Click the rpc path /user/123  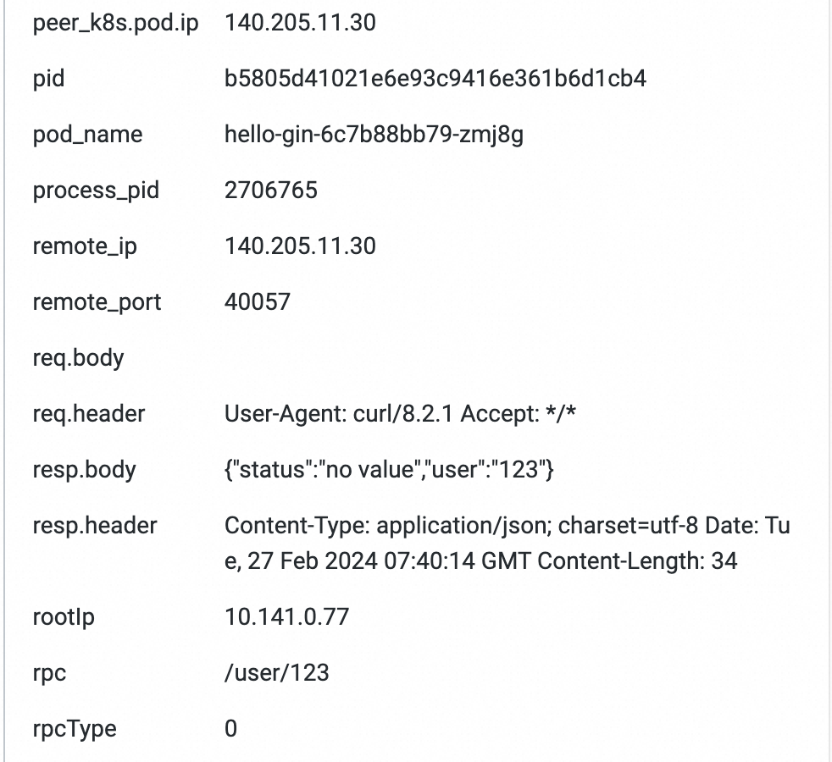(277, 673)
